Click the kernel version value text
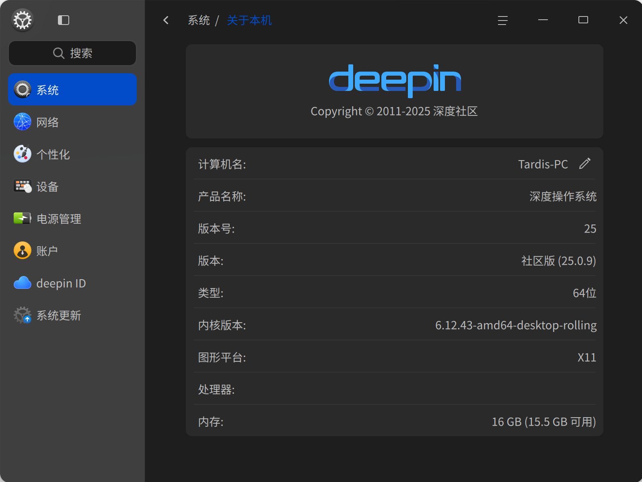The width and height of the screenshot is (642, 482). [516, 325]
